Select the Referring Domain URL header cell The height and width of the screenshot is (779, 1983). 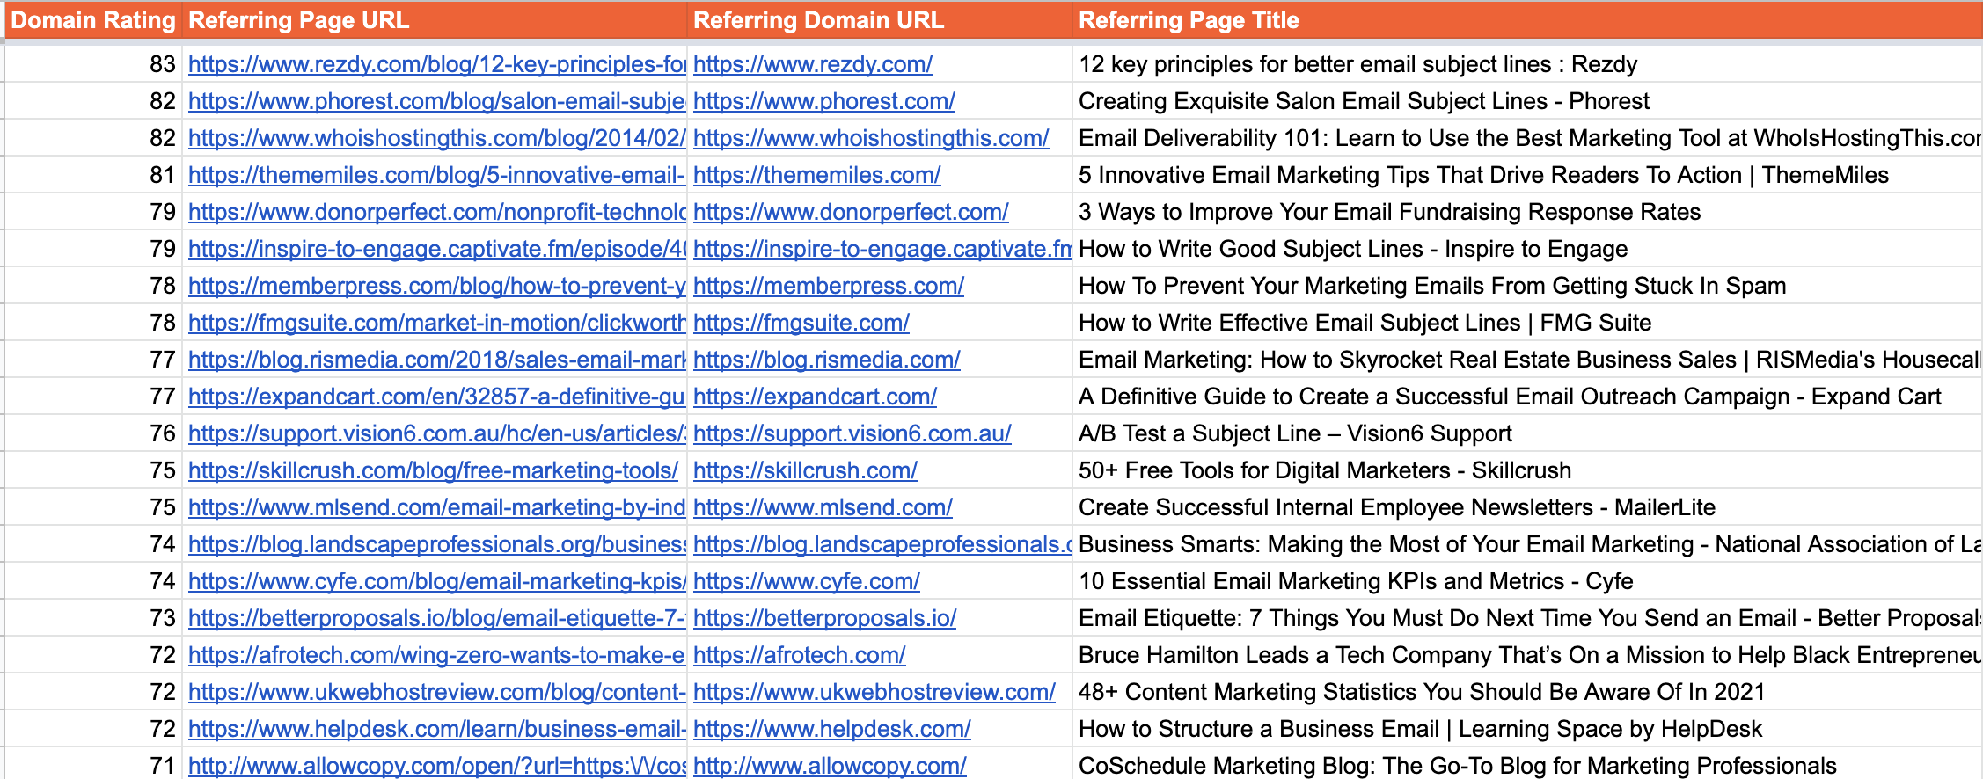[x=880, y=20]
